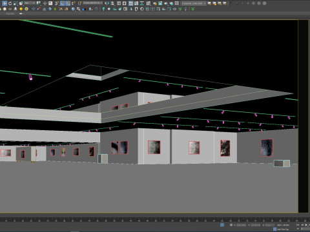Click the Y coordinate field

(x=256, y=225)
